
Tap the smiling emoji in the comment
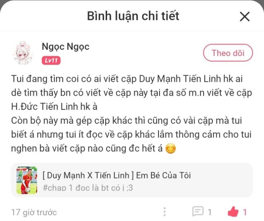171,148
